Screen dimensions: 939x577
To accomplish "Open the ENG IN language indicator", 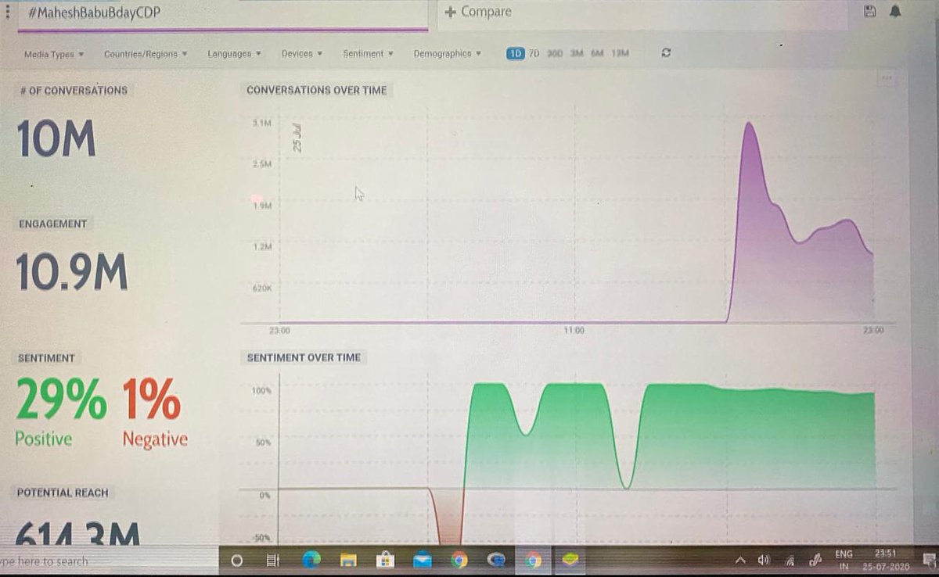I will 844,560.
